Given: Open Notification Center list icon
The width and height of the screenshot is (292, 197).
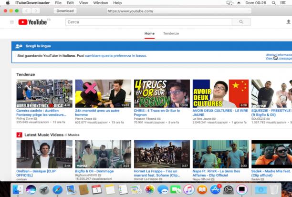Looking at the screenshot, I should 282,3.
